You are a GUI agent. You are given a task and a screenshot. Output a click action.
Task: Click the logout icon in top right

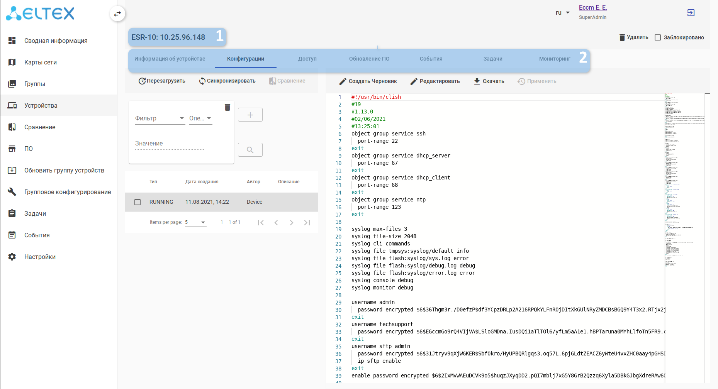(x=691, y=13)
